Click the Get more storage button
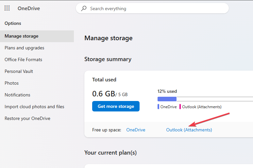 pos(116,106)
